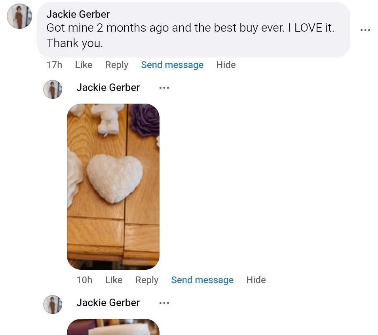This screenshot has width=378, height=335.
Task: Like the heart photo reply
Action: [x=114, y=280]
